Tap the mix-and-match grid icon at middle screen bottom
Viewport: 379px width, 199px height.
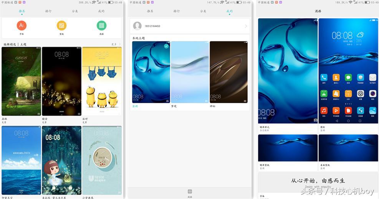pyautogui.click(x=190, y=191)
